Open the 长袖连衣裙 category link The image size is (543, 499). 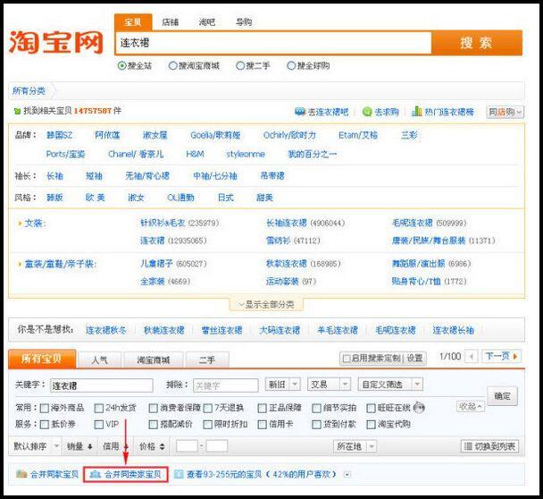click(287, 223)
